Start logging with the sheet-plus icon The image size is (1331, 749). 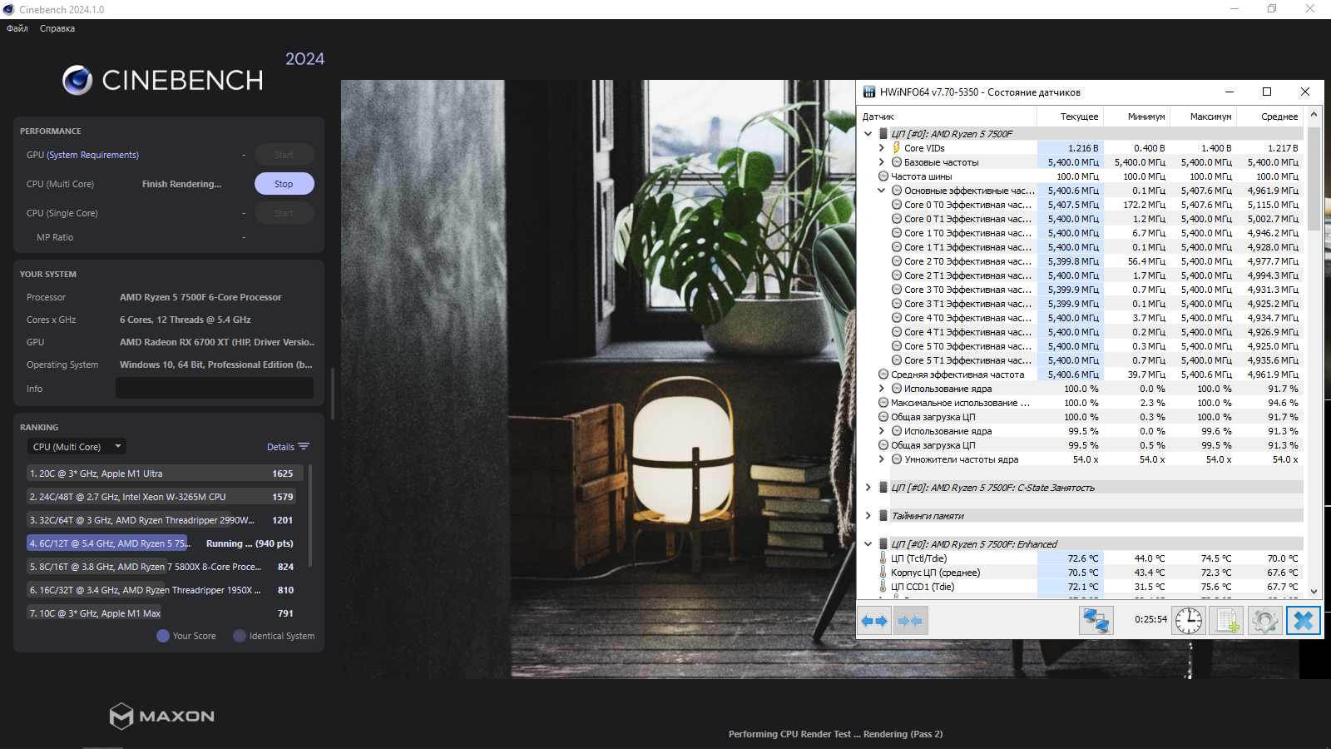[1226, 621]
